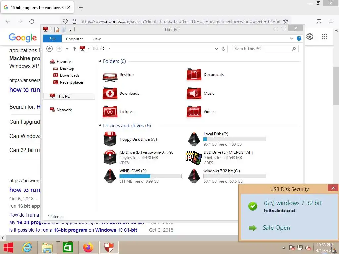This screenshot has width=339, height=254.
Task: Open Firefox Pocket save icon
Action: point(319,21)
